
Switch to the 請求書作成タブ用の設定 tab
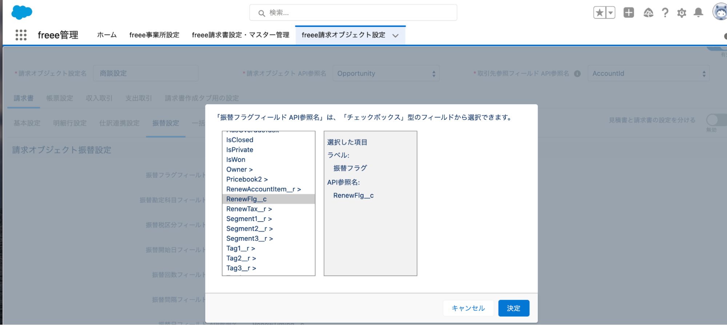pos(202,98)
